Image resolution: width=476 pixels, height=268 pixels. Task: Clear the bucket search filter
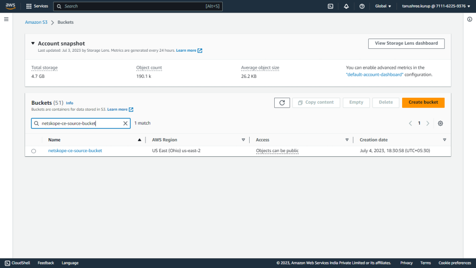click(x=126, y=123)
